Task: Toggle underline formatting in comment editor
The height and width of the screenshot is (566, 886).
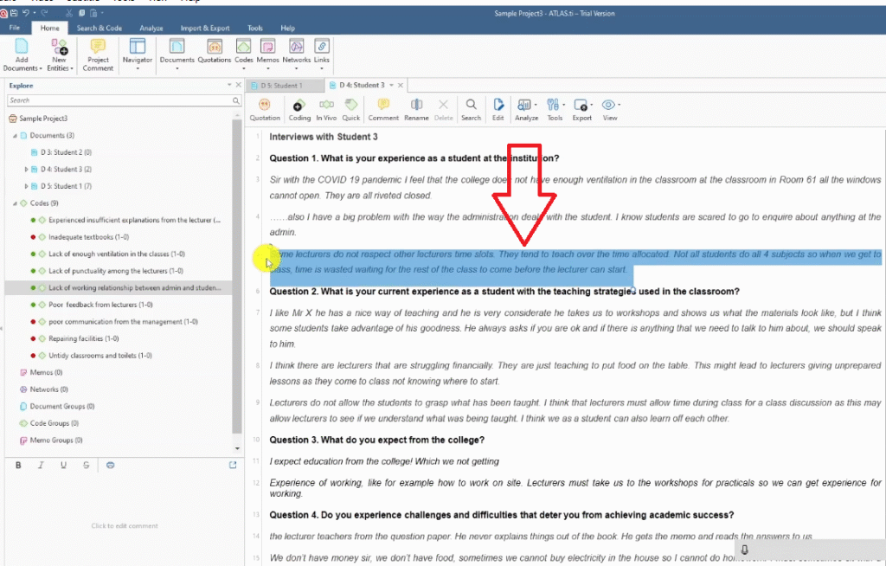Action: pos(63,466)
